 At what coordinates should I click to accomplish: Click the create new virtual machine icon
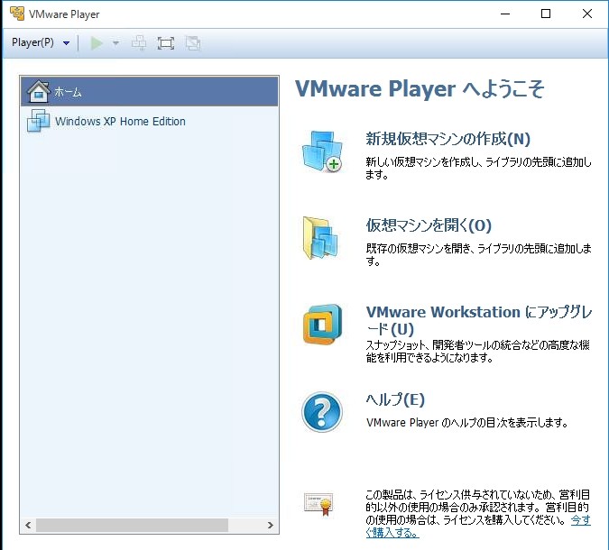click(x=322, y=151)
